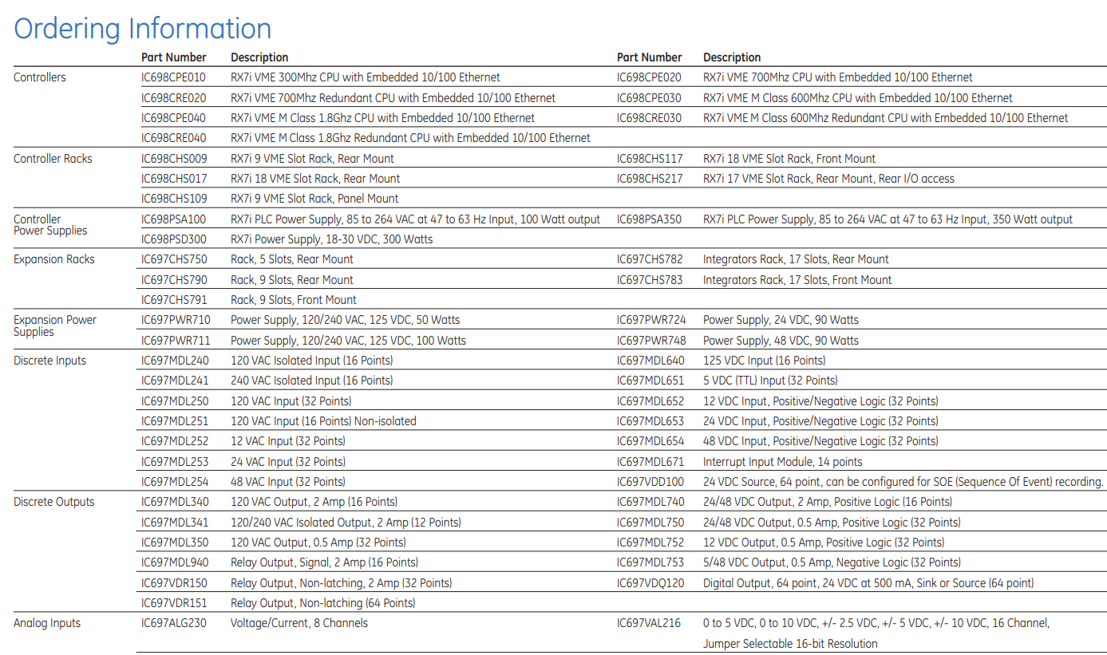Select part number IC697MDL752
Viewport: 1107px width, 655px height.
[650, 543]
